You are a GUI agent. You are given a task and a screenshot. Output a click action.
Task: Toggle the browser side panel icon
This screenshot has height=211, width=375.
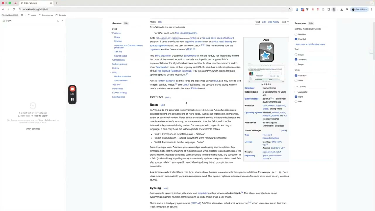(x=334, y=9)
